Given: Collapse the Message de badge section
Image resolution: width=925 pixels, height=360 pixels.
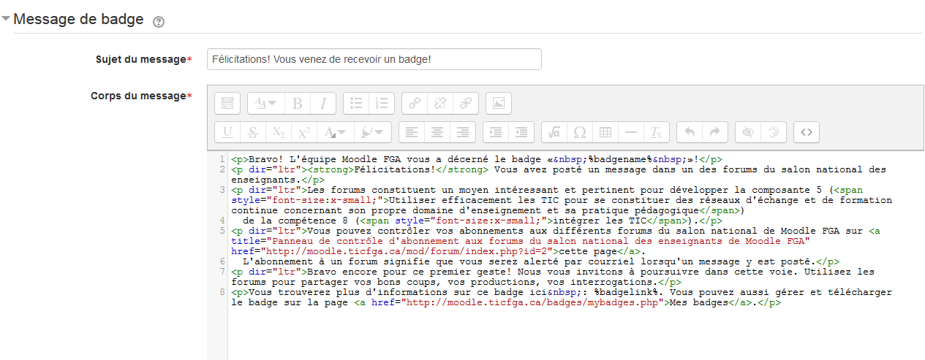Looking at the screenshot, I should pyautogui.click(x=7, y=20).
